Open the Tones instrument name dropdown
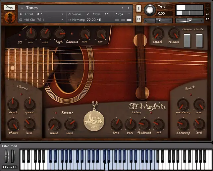The height and width of the screenshot is (171, 213). [x=22, y=8]
